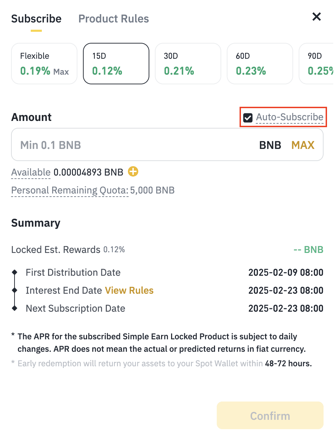Screen dimensions: 336x434
Task: Select the 90D duration option
Action: coord(317,64)
